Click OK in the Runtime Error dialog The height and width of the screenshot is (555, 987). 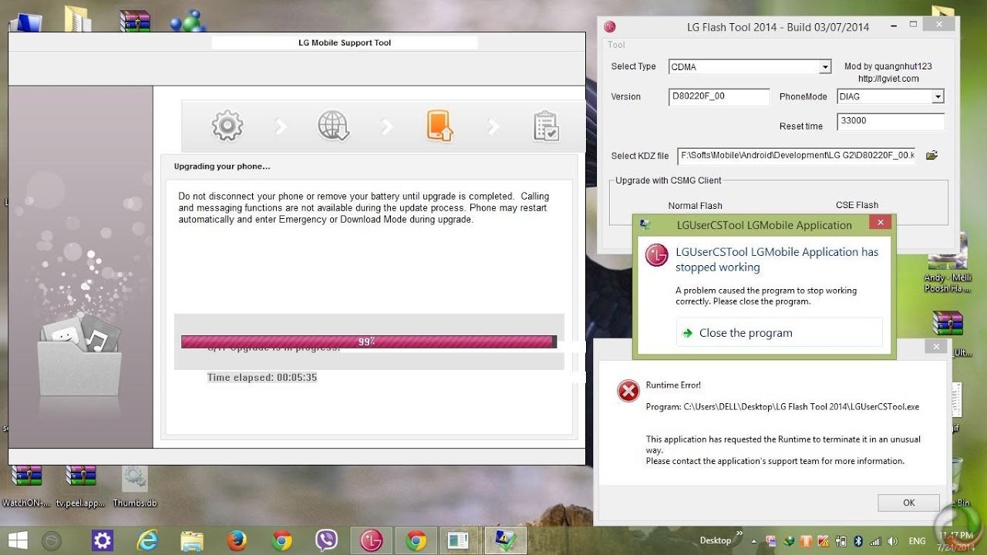coord(909,503)
